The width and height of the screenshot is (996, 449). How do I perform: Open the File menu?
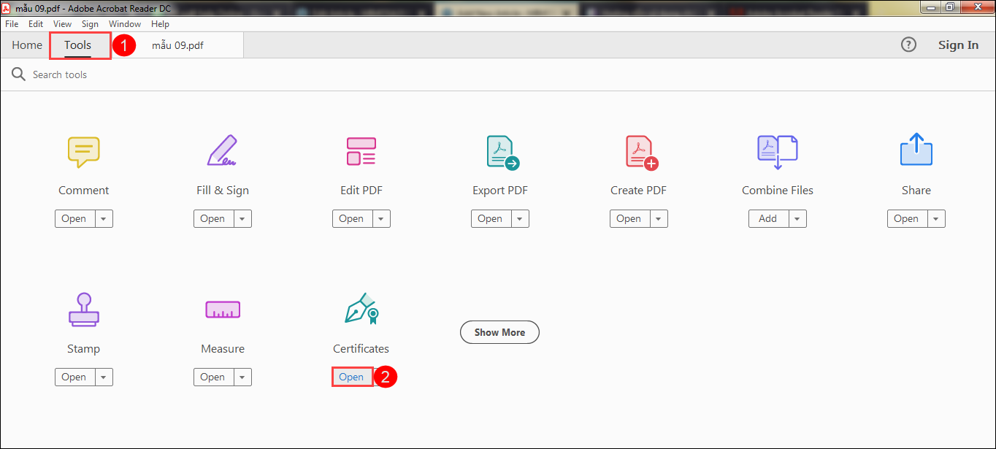12,24
